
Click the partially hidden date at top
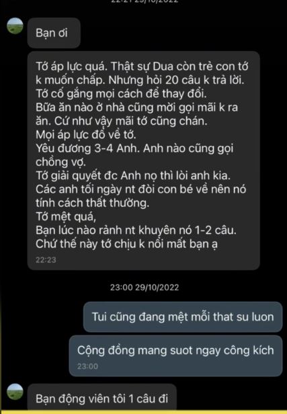click(x=145, y=1)
